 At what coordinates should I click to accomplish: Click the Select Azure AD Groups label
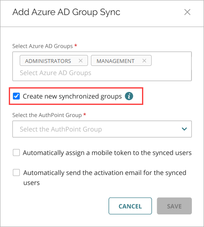(42, 46)
